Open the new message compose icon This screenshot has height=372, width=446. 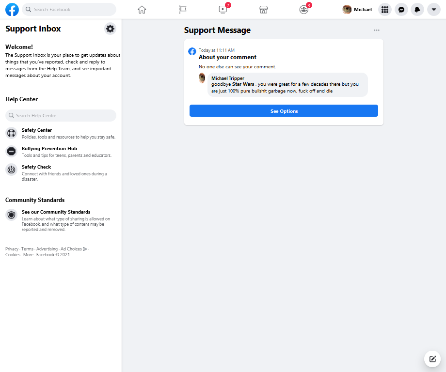click(x=432, y=359)
